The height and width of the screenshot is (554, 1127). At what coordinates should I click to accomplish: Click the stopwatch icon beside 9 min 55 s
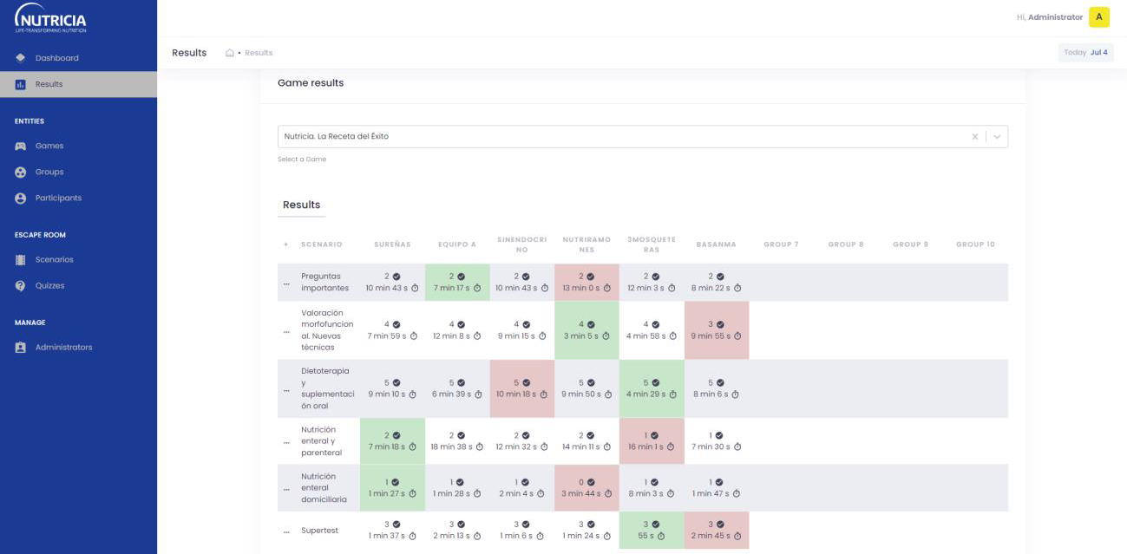click(736, 336)
